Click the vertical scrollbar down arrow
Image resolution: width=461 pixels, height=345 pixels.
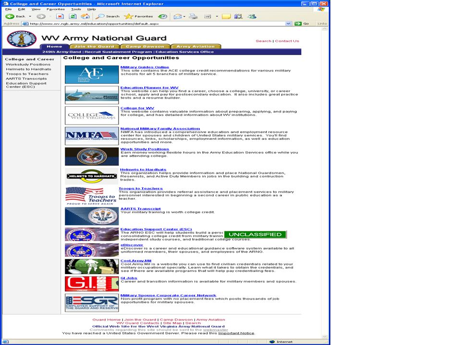click(x=325, y=337)
